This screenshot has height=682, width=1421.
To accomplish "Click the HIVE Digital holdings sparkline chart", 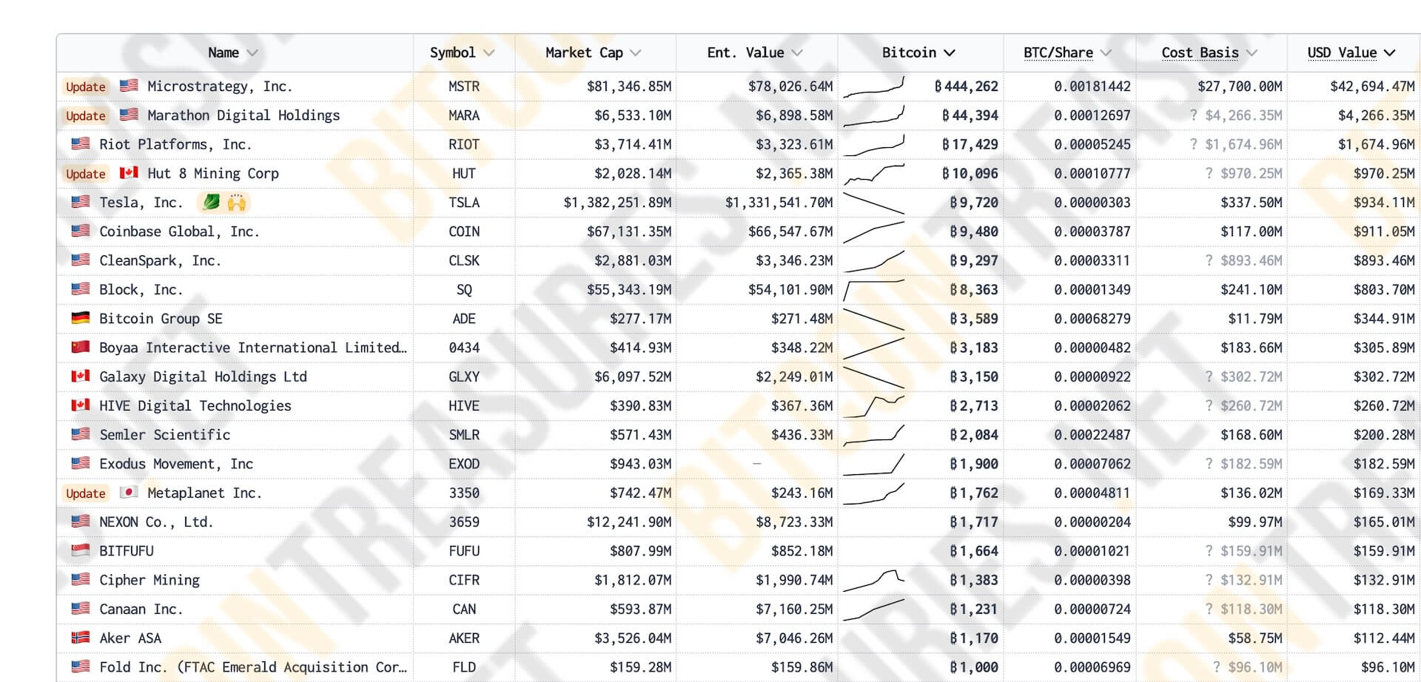I will point(874,406).
